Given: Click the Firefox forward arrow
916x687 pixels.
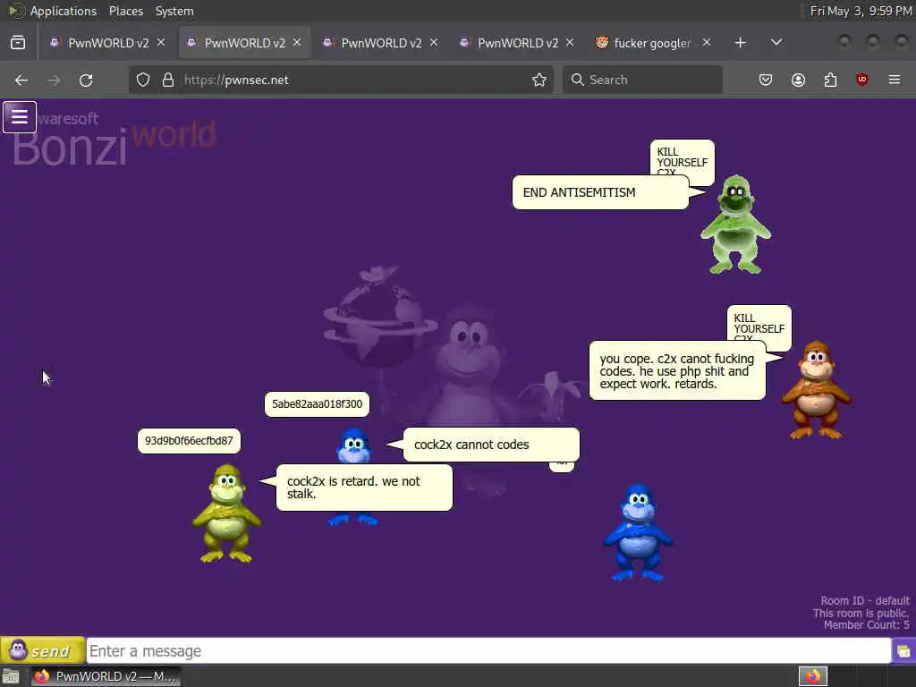Looking at the screenshot, I should point(54,80).
